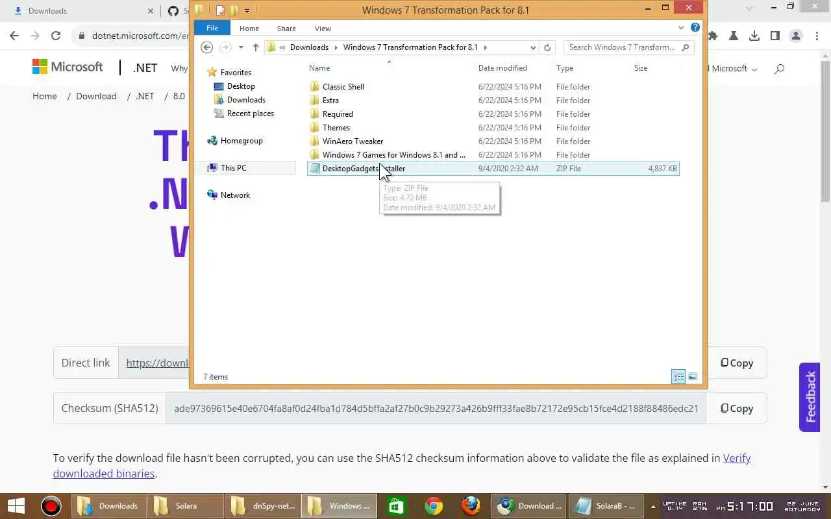Screen dimensions: 831x519
Task: Click the Back arrow in Explorer
Action: (x=206, y=47)
